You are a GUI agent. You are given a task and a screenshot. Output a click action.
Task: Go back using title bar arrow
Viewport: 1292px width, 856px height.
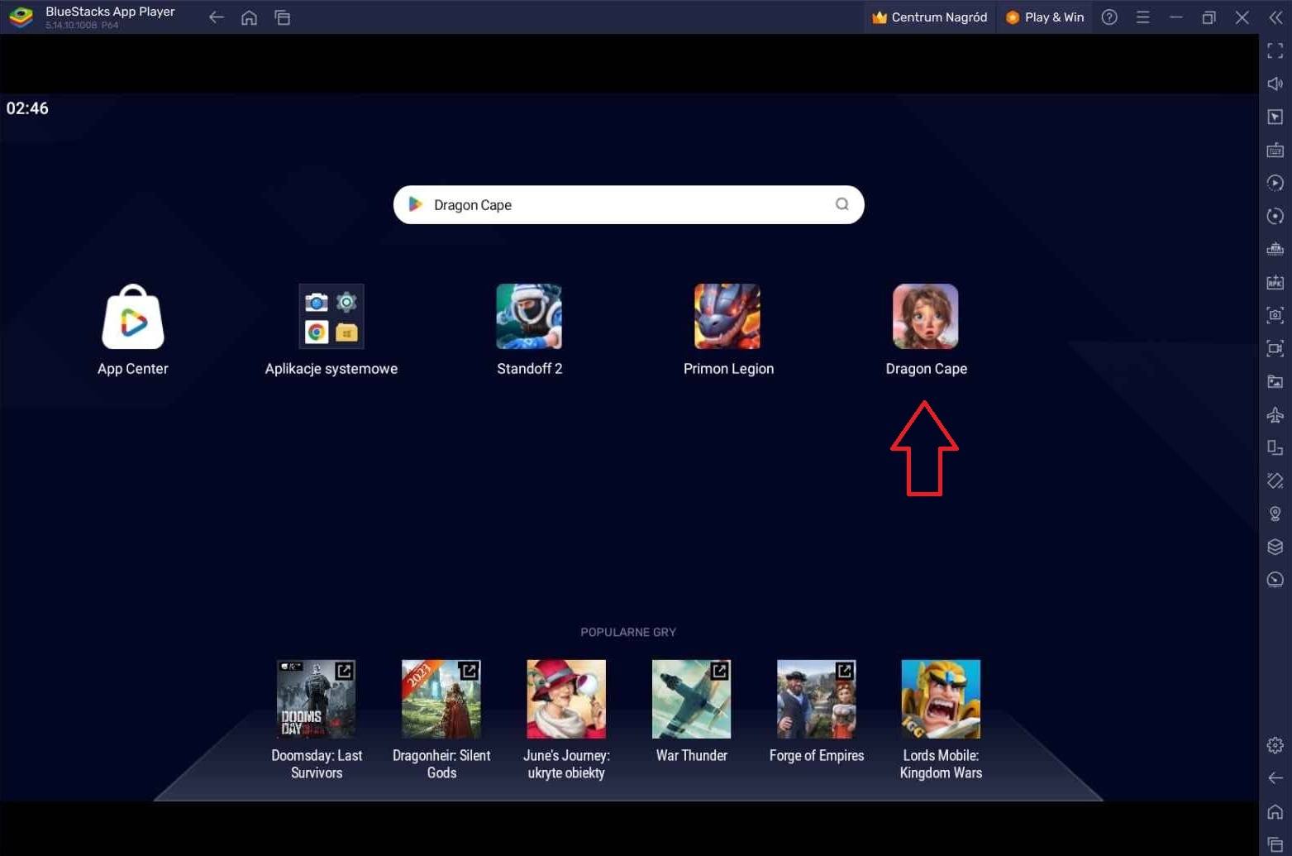(x=216, y=17)
